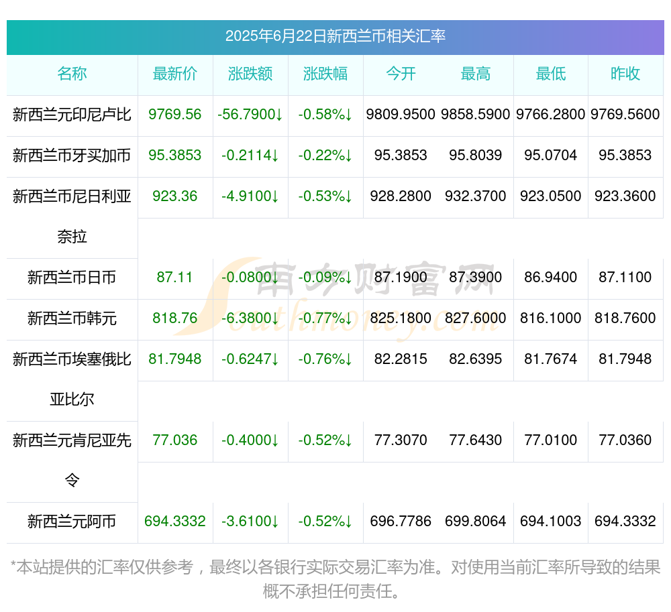Click the change value -0.6247
The image size is (671, 612).
click(x=250, y=359)
